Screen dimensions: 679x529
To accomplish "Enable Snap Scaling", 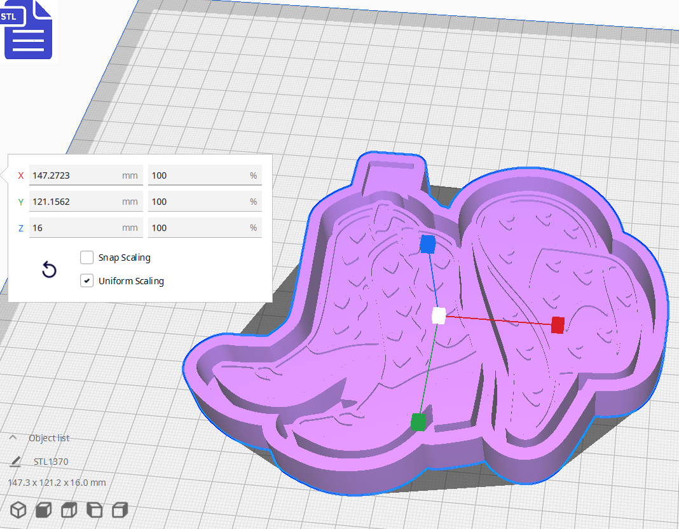I will pyautogui.click(x=86, y=258).
